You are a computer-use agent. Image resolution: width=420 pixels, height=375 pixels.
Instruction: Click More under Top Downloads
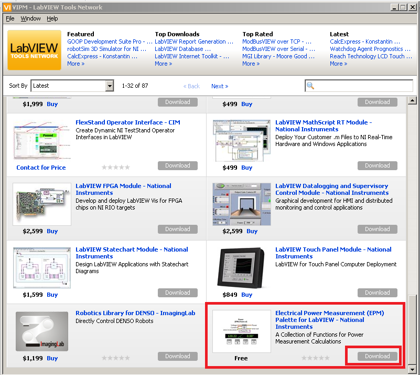click(x=163, y=63)
